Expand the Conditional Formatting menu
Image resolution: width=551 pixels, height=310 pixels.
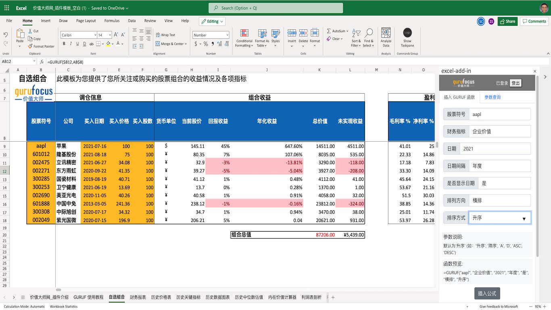[244, 38]
